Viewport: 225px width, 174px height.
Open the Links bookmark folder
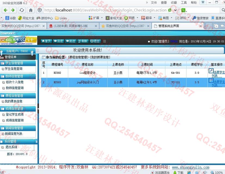61,18
